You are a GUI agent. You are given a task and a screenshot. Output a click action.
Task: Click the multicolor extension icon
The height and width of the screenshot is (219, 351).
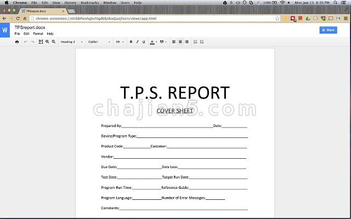(x=323, y=19)
